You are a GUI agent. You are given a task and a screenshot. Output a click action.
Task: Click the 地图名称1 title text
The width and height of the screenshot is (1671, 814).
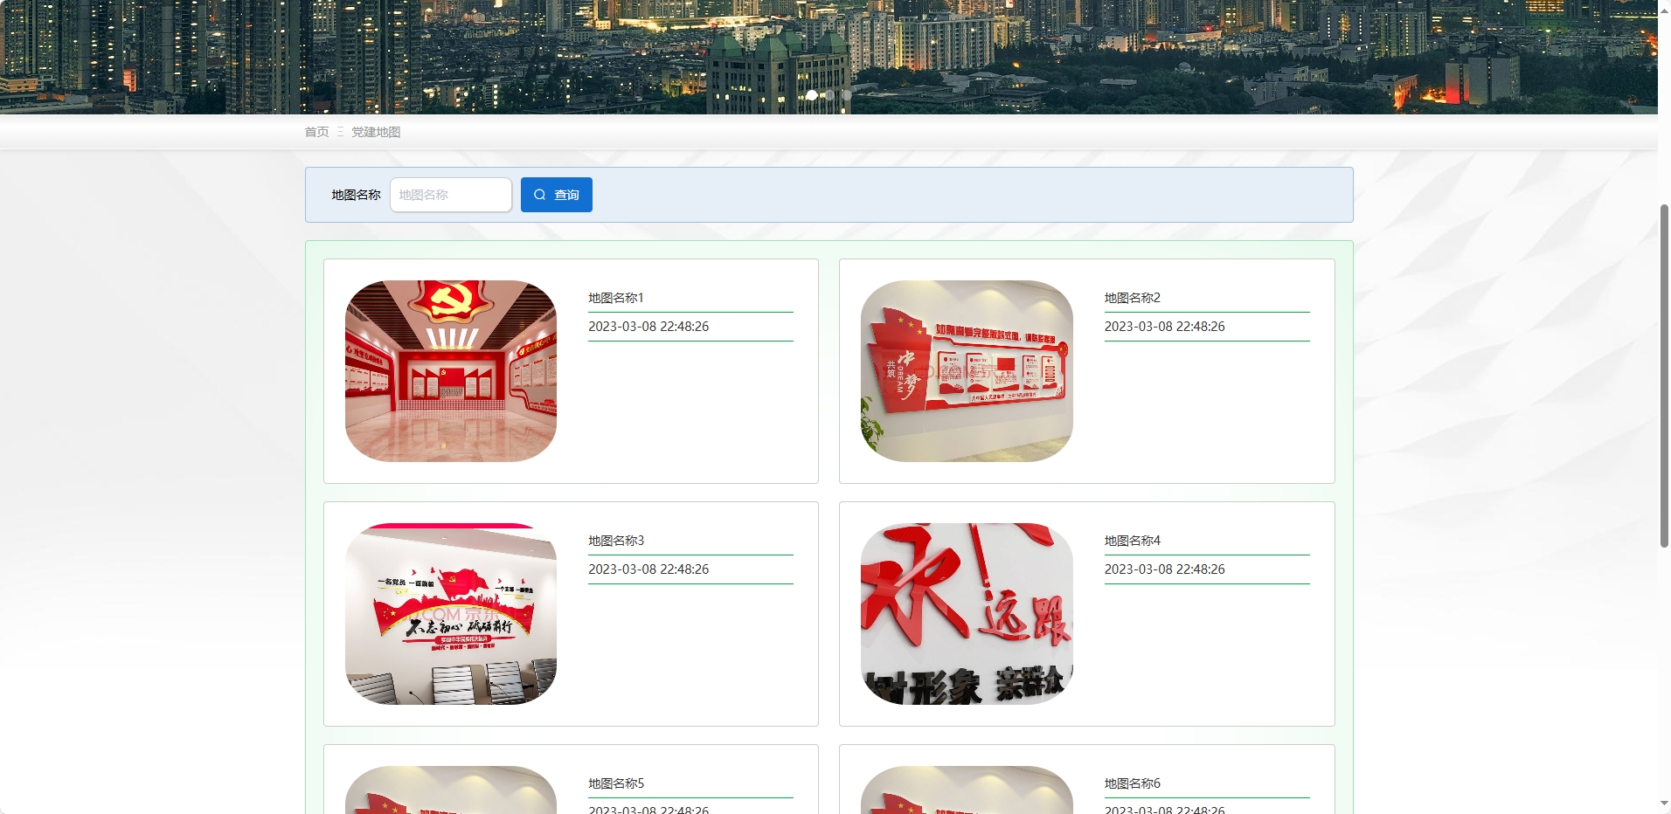tap(616, 298)
